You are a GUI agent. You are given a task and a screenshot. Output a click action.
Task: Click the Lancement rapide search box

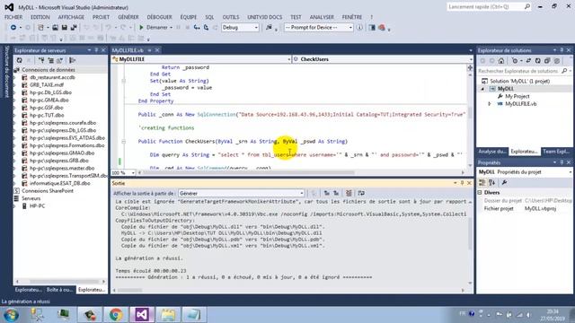point(489,7)
